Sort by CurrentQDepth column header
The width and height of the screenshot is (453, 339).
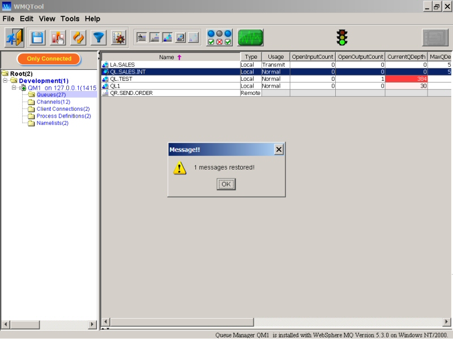coord(406,57)
